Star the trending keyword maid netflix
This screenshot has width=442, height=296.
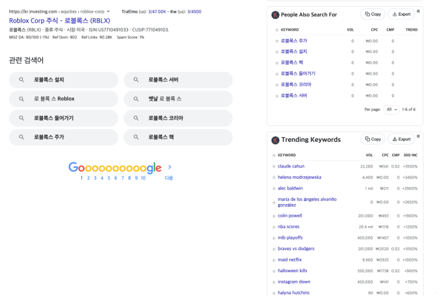[x=273, y=260]
